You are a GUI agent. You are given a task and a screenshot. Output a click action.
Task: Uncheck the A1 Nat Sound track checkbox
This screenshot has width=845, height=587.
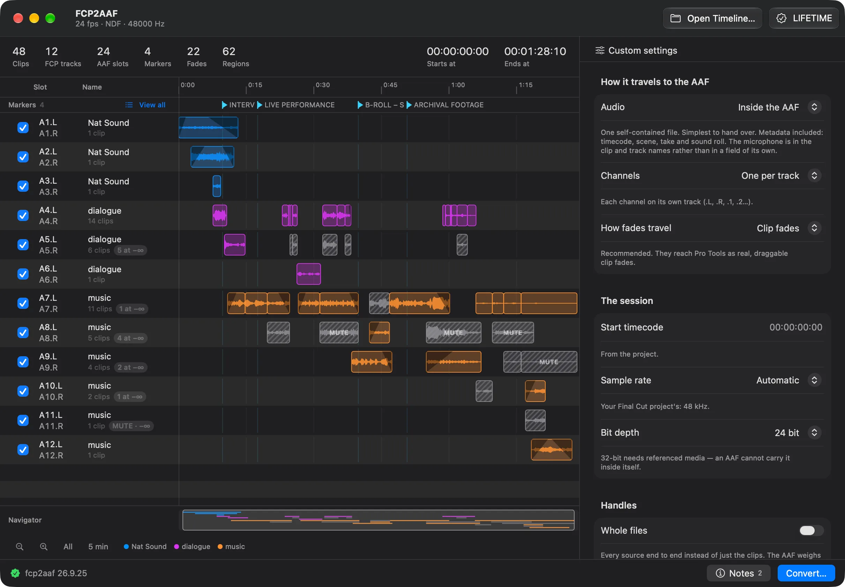[23, 128]
